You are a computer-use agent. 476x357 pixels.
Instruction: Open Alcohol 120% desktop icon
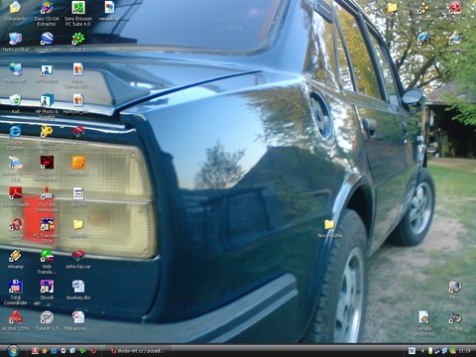(x=15, y=321)
